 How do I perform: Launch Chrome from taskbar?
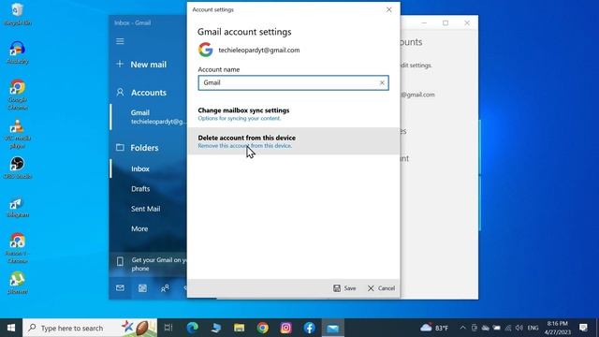point(262,328)
